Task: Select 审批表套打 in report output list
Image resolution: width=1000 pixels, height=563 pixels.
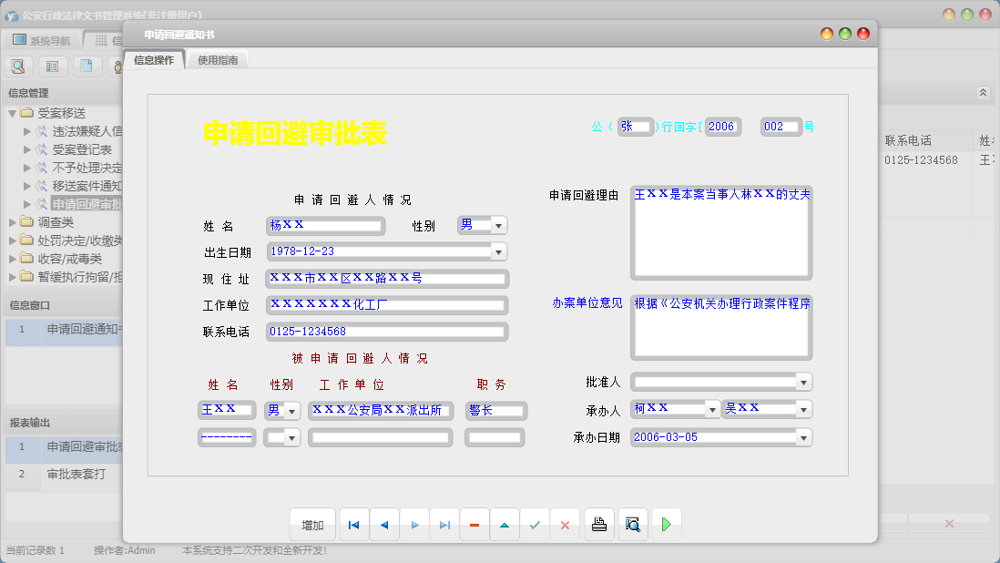Action: [x=77, y=474]
